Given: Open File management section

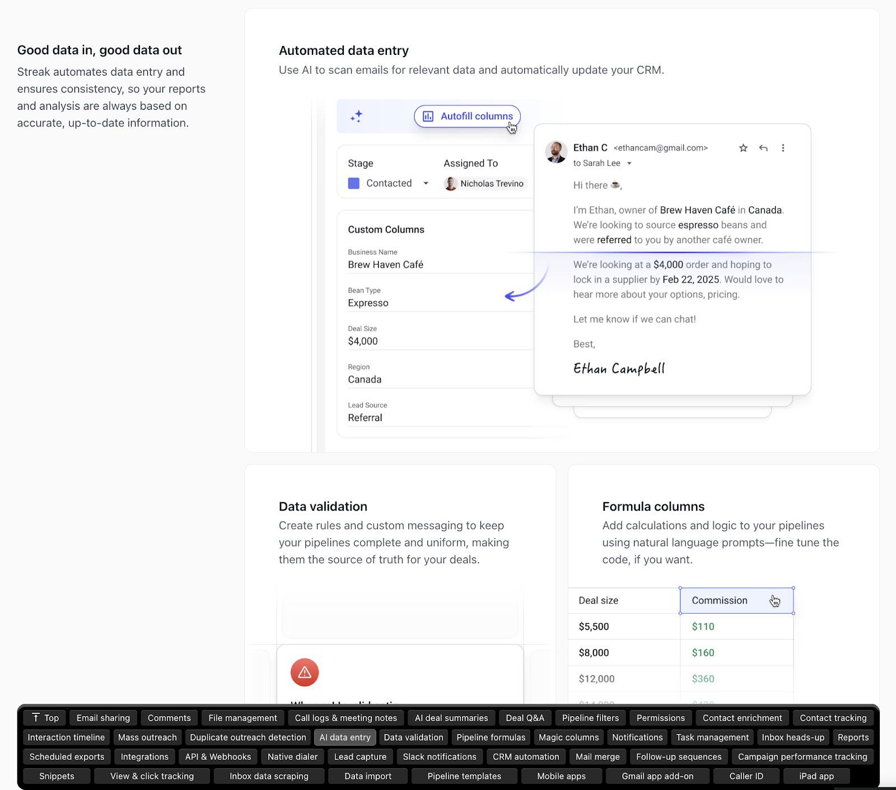Looking at the screenshot, I should point(242,718).
